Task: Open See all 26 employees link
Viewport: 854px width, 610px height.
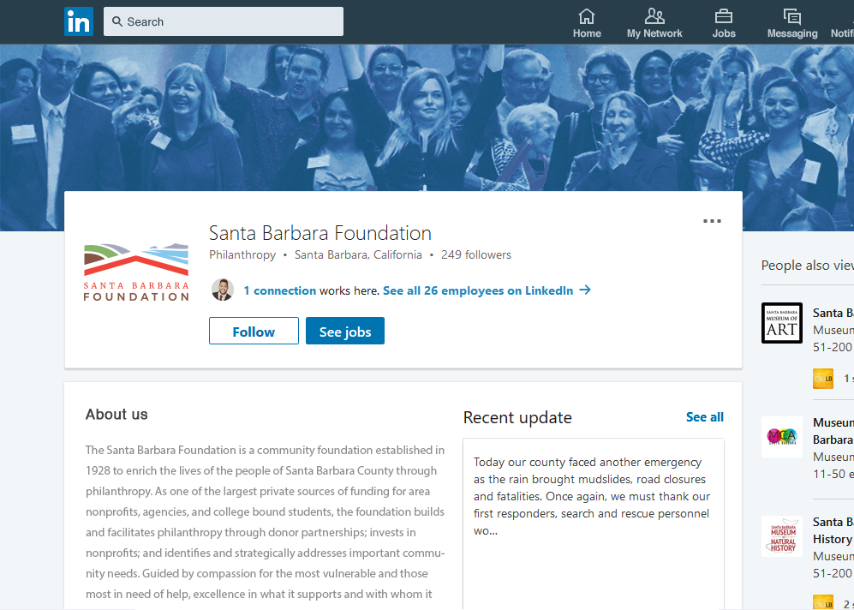Action: tap(477, 290)
